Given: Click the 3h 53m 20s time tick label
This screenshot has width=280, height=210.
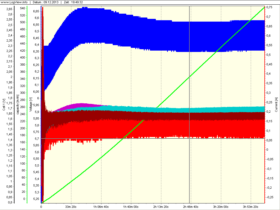Looking at the screenshot, I should (251, 207).
